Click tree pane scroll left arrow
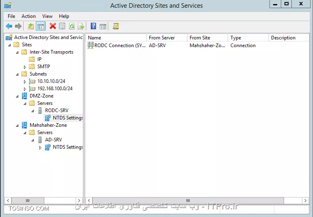The image size is (313, 217). click(x=8, y=200)
